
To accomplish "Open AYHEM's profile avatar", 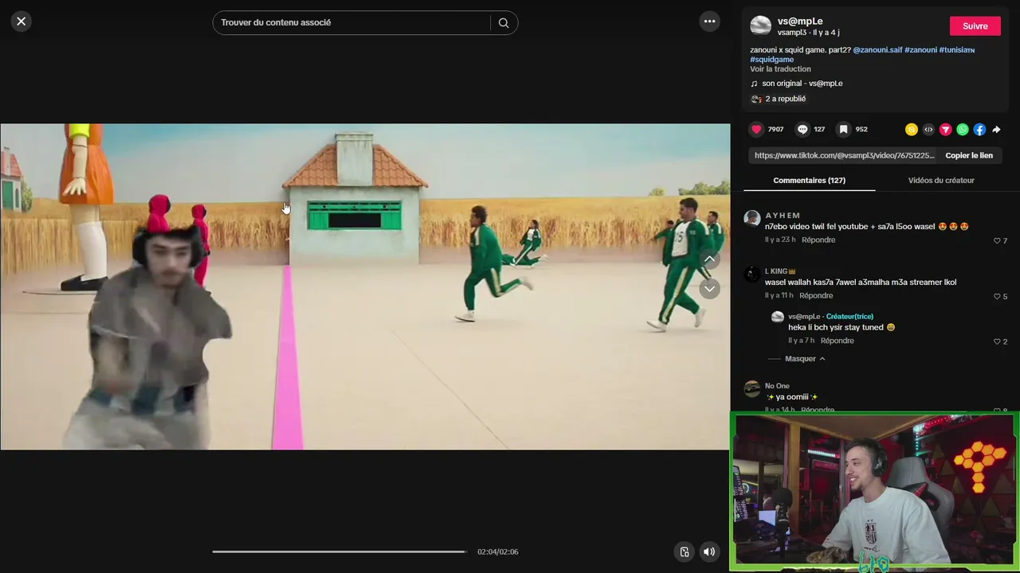I will coord(751,219).
